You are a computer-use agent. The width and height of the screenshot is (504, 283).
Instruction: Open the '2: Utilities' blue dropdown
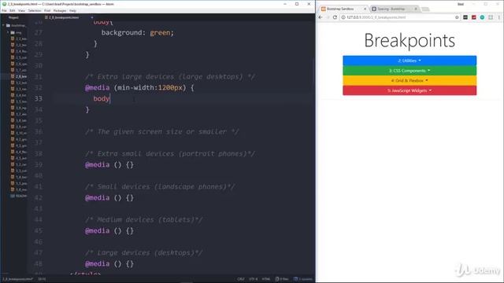(409, 61)
